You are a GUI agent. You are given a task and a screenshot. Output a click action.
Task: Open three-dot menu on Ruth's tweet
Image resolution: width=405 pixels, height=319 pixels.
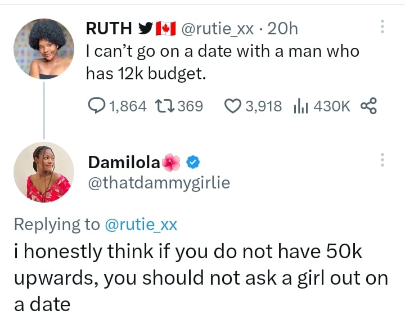pos(382,27)
